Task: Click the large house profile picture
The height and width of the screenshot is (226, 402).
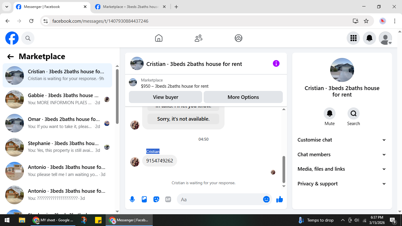Action: point(342,70)
